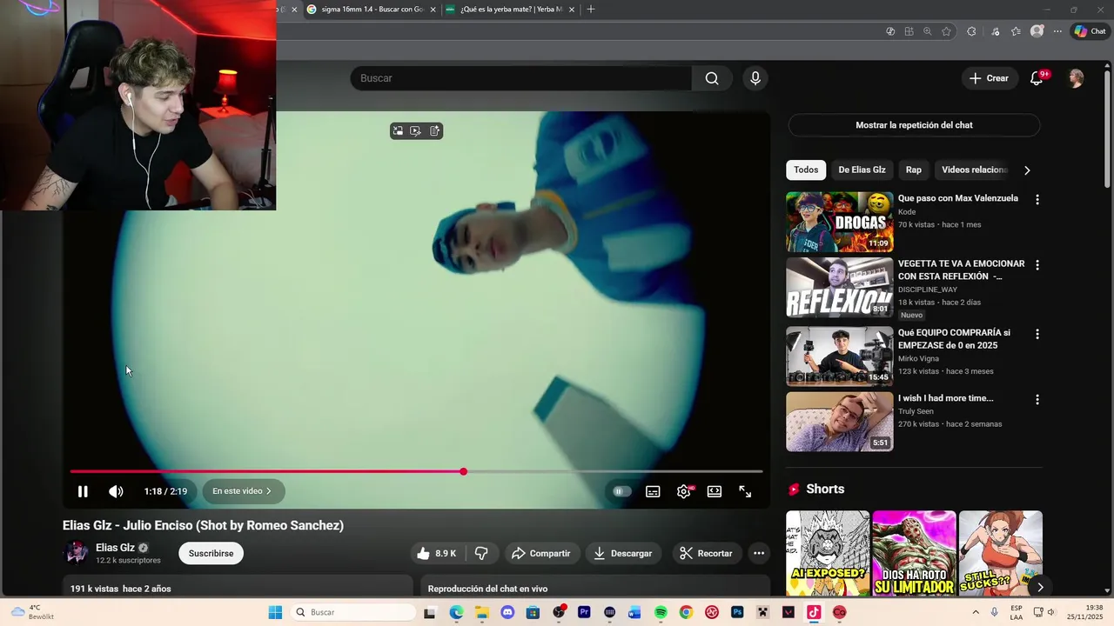
Task: Open options for 'Qué EQUIPO COMPRARÍA' video
Action: click(x=1037, y=334)
